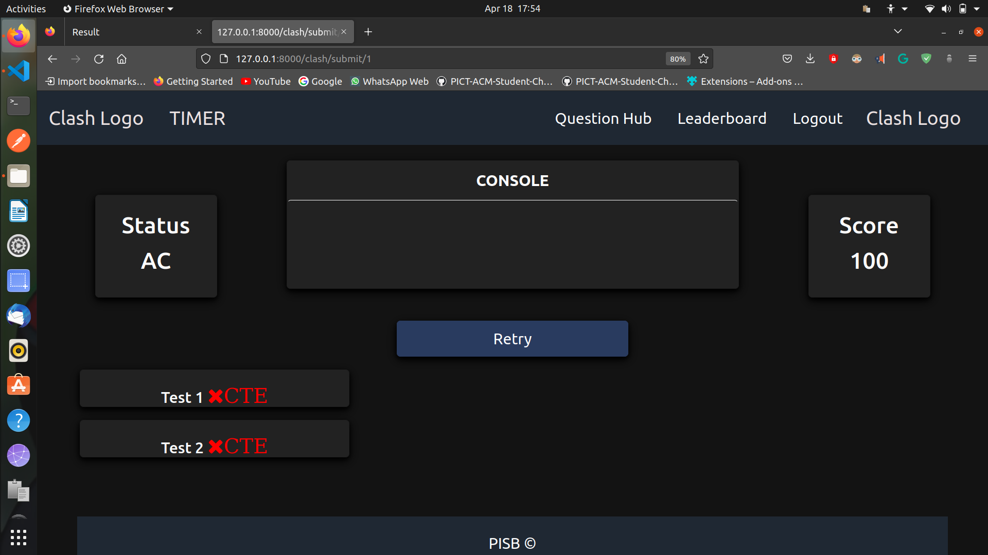Click the right Clash Logo
The width and height of the screenshot is (988, 555).
pos(913,119)
